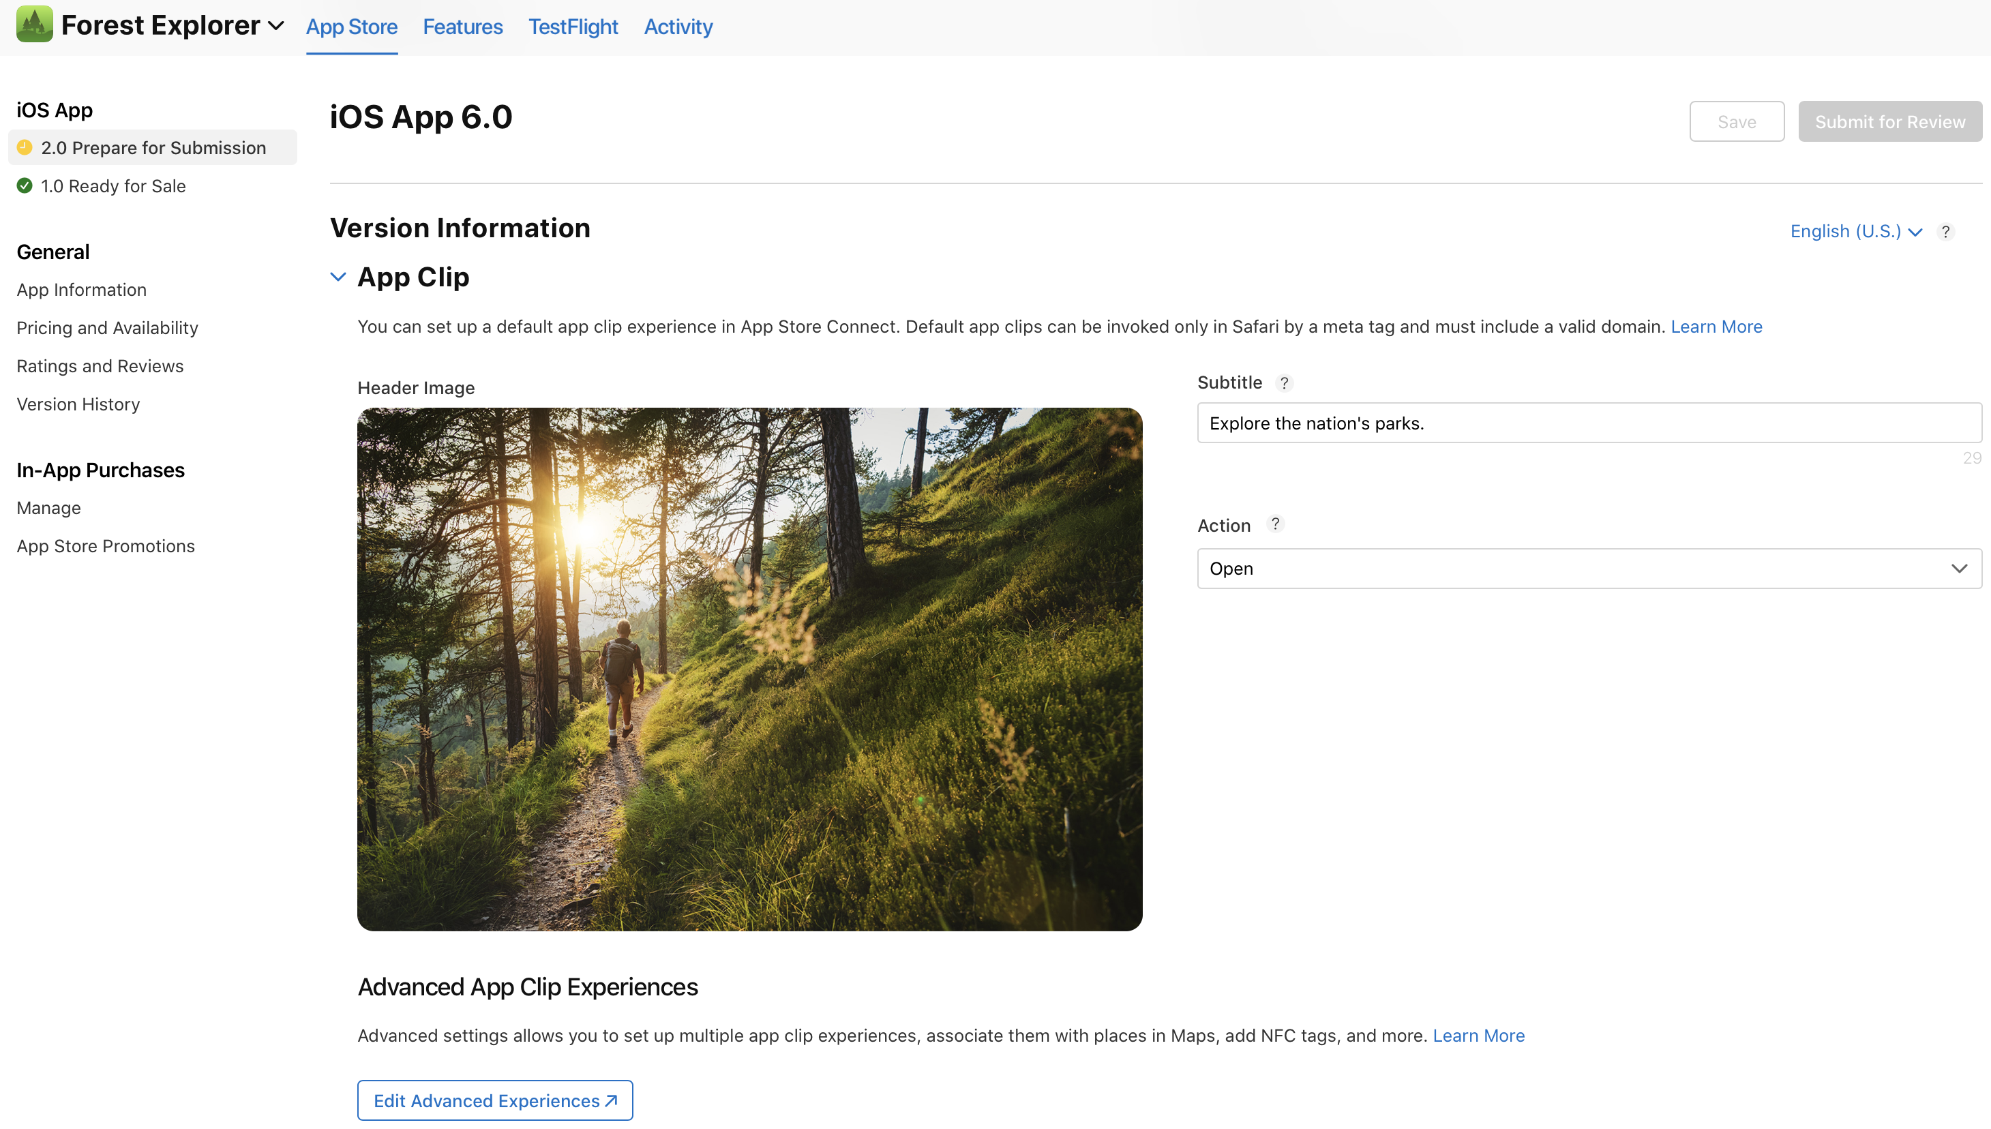Open App Store Promotions

106,547
